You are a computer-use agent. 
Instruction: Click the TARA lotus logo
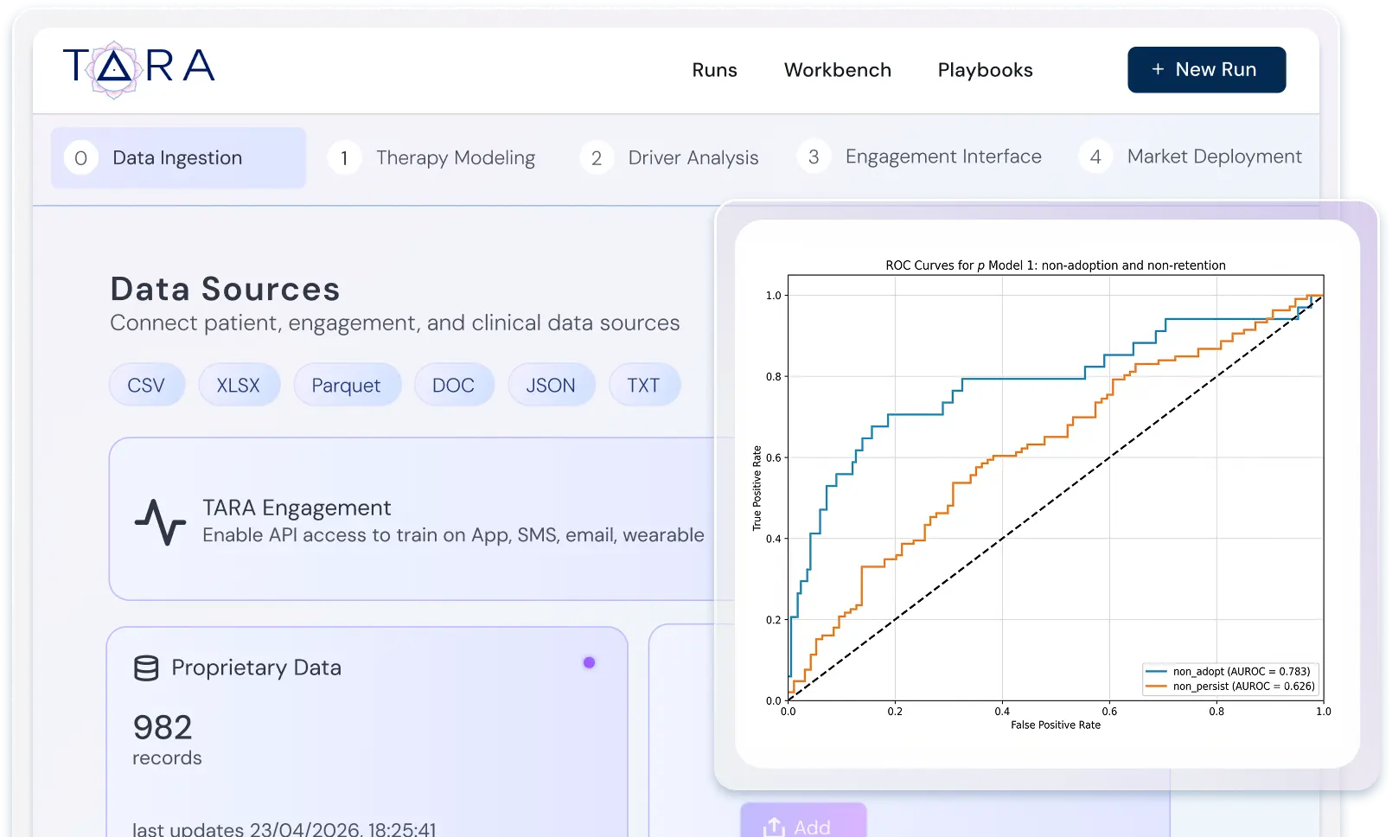[x=139, y=67]
